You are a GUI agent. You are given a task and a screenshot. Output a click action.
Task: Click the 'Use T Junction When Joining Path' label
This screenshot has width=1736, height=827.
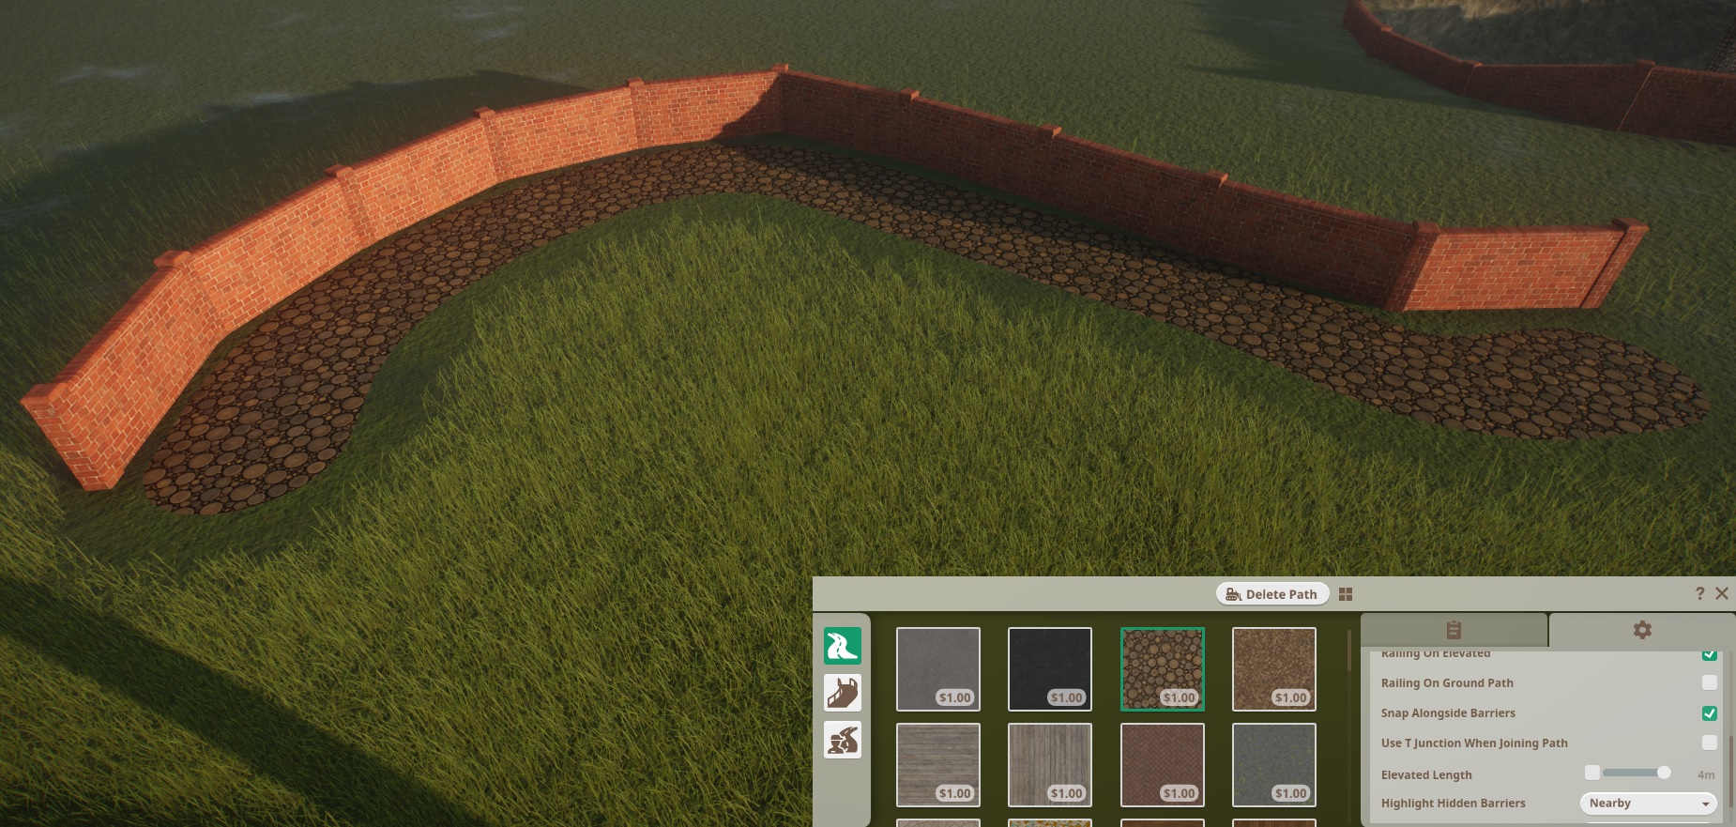[1474, 743]
